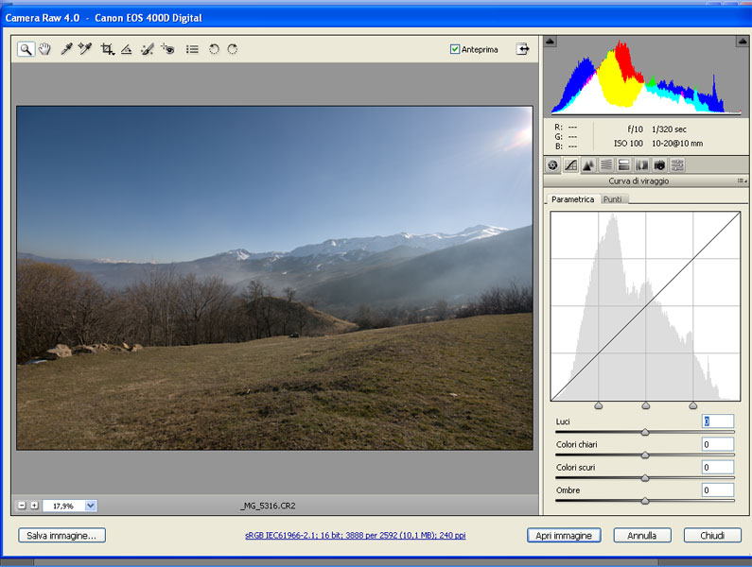Screen dimensions: 752x567
Task: Choose the Straighten tool
Action: point(126,49)
